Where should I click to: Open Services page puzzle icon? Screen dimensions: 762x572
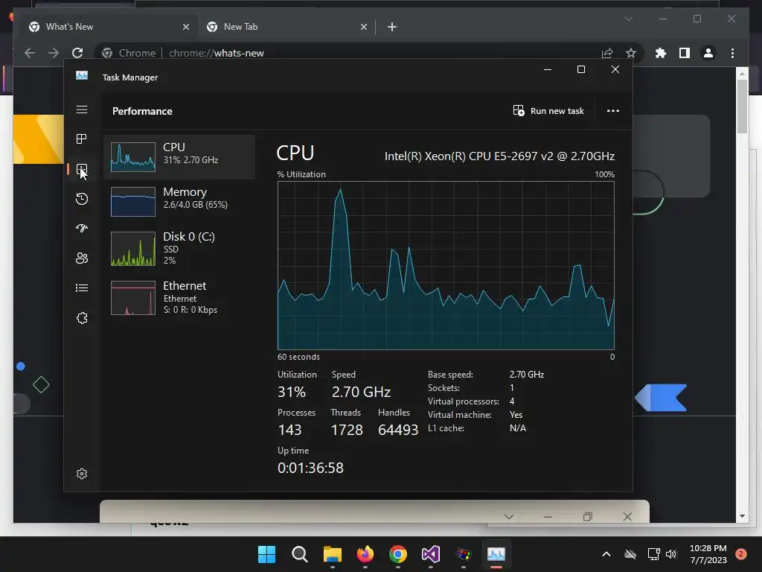pyautogui.click(x=82, y=318)
